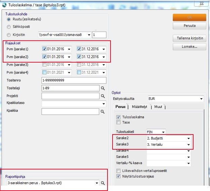Open Pvm (sarake1) end date picker

click(104, 49)
